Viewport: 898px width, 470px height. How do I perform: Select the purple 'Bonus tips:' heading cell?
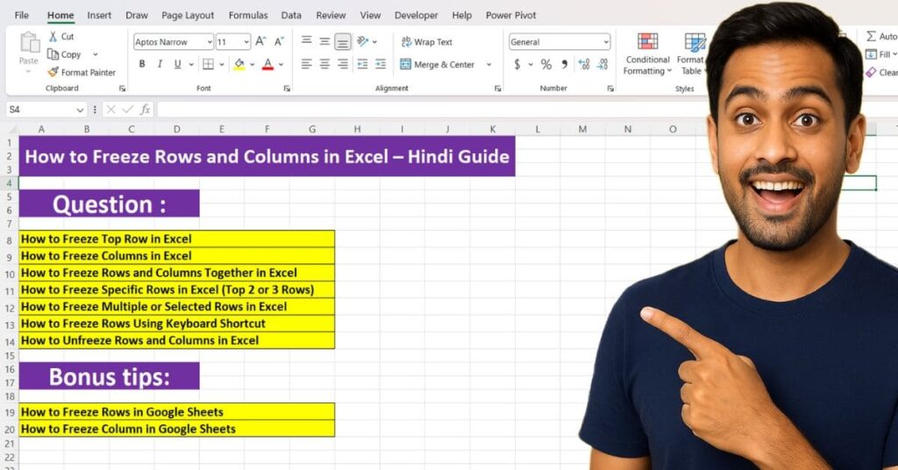point(110,376)
